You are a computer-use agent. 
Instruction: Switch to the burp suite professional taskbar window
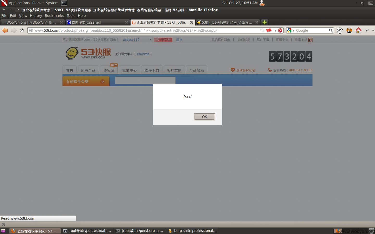pyautogui.click(x=192, y=231)
